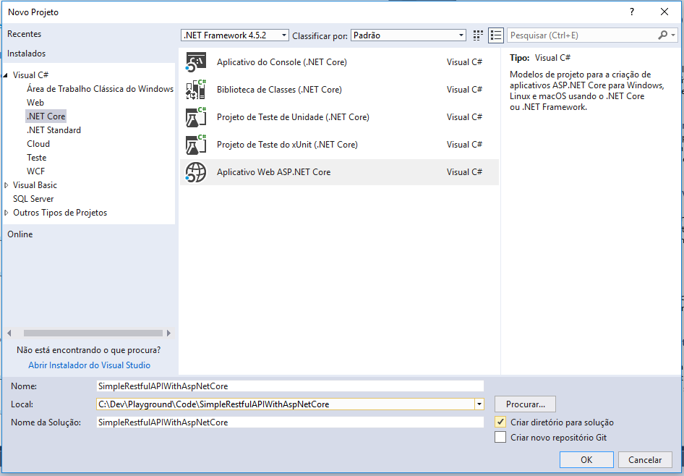Image resolution: width=684 pixels, height=476 pixels.
Task: Click the tree horizontal scrollbar thumb
Action: click(93, 333)
